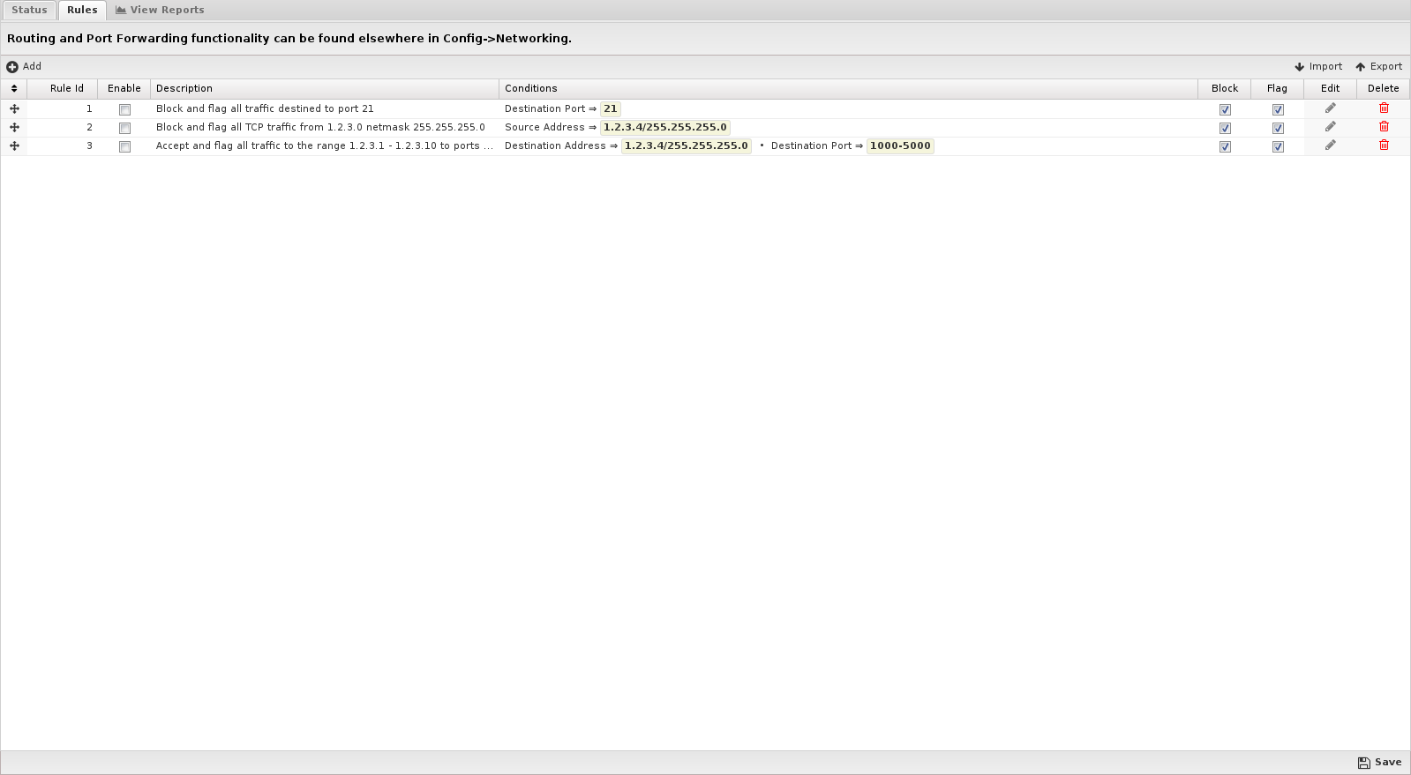Toggle Flag checkbox for rule 2
The image size is (1411, 775).
point(1278,128)
